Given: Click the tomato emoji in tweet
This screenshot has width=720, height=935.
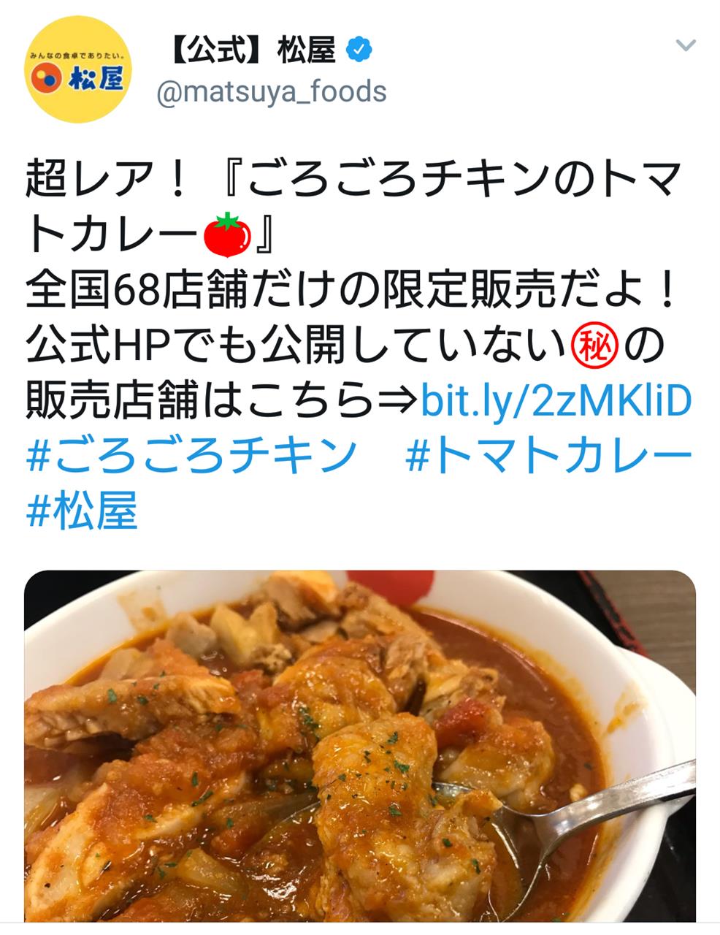Looking at the screenshot, I should (x=227, y=235).
